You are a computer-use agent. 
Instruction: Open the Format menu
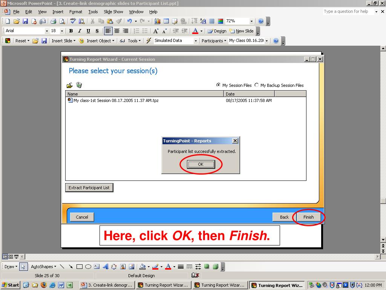(x=76, y=12)
